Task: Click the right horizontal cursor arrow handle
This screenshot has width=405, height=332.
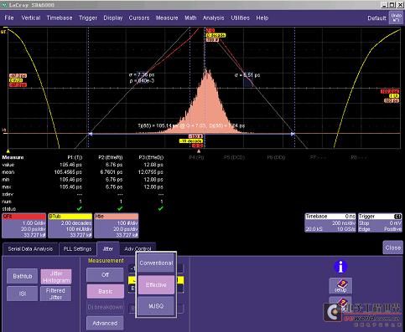Action: tap(293, 134)
